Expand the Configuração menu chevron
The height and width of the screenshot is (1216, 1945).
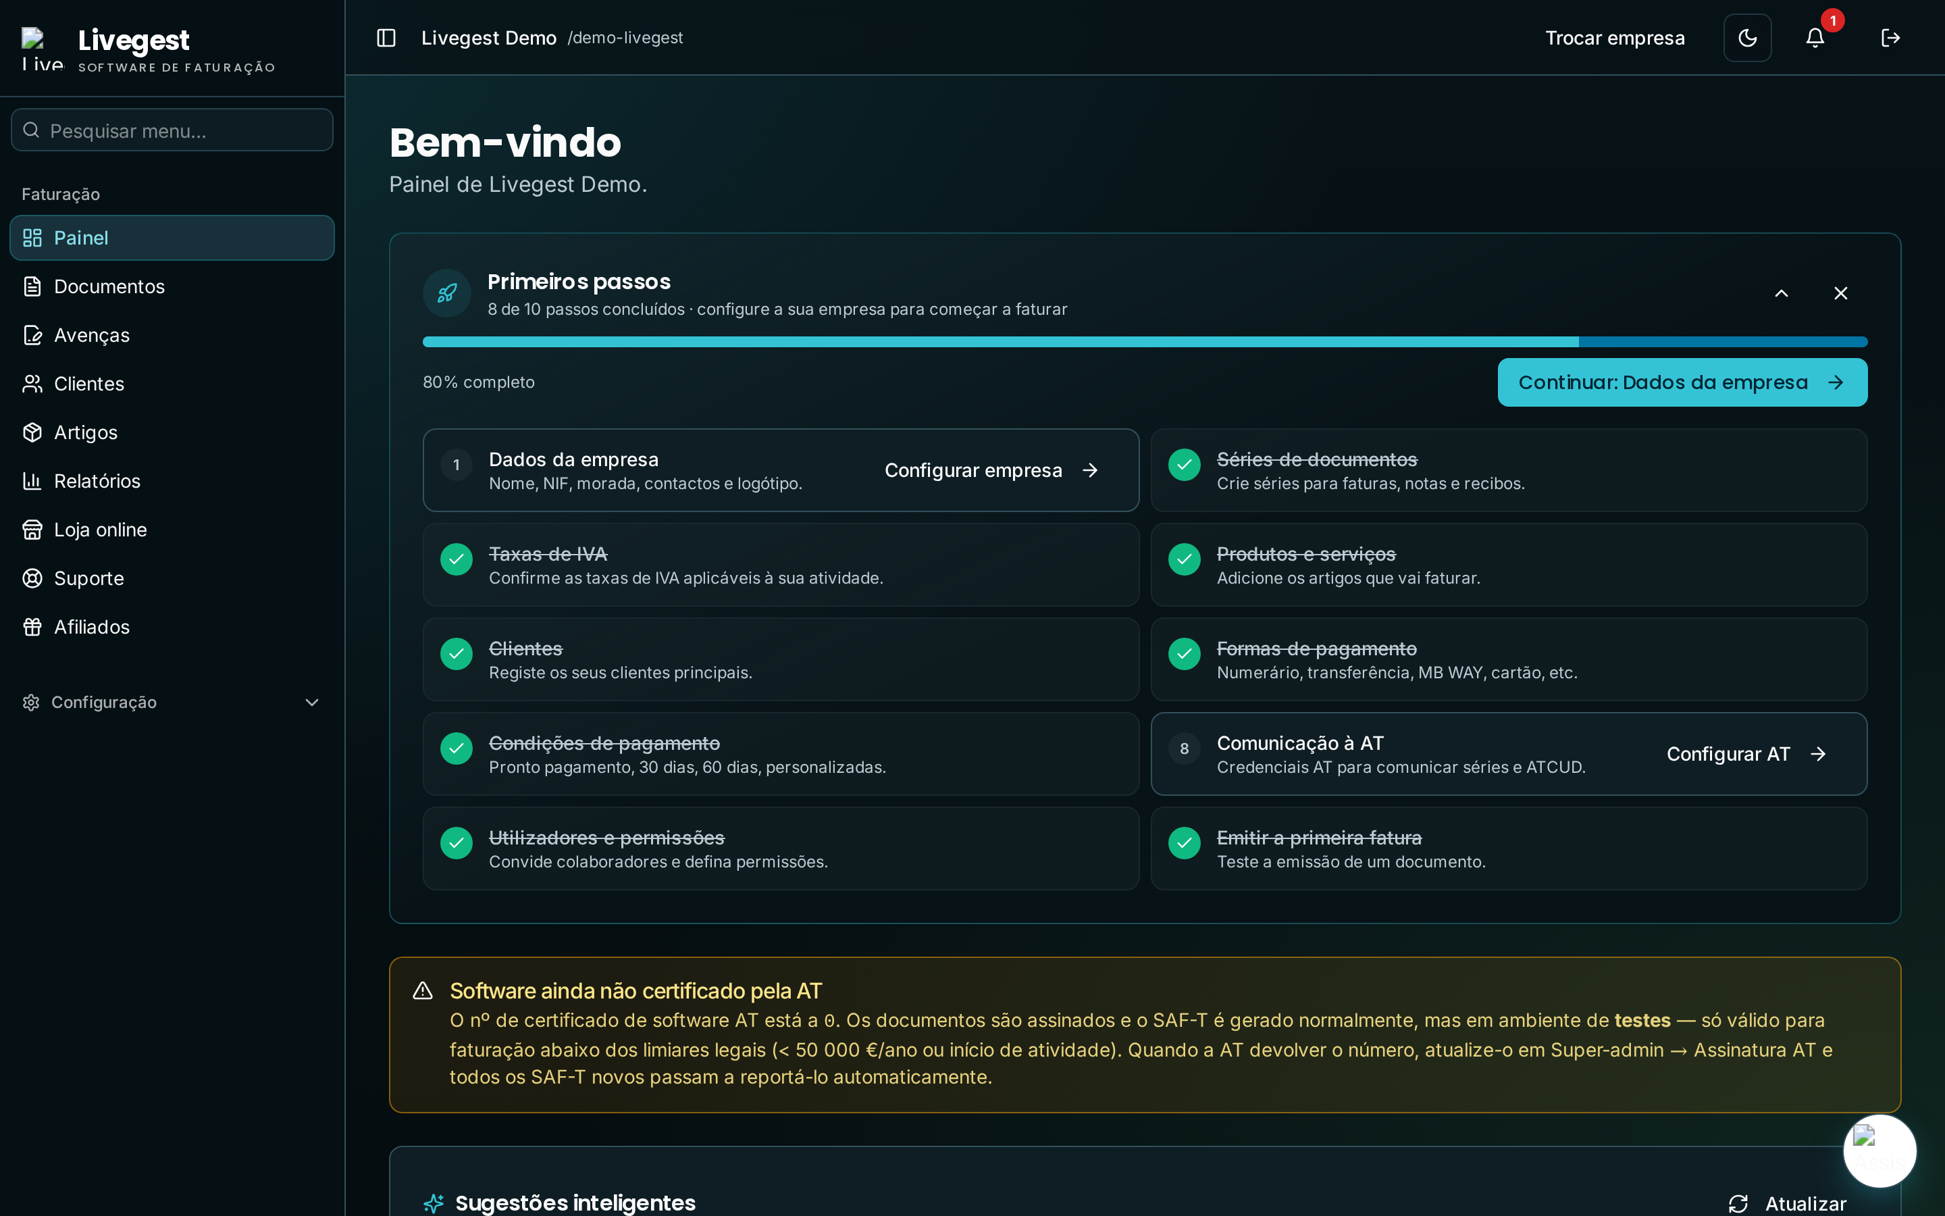(x=312, y=702)
